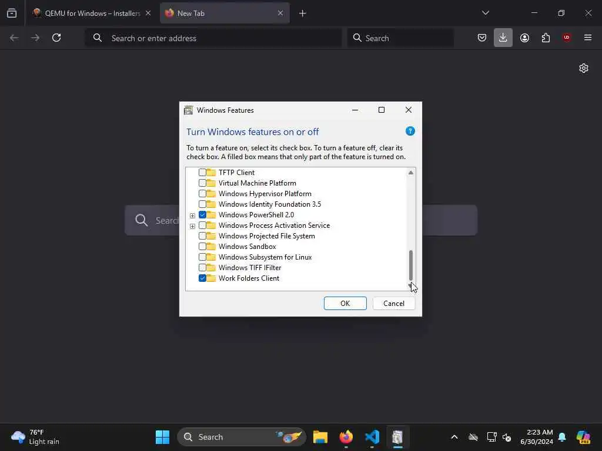Uncheck Windows PowerShell 2.0 checkbox
602x451 pixels.
tap(202, 215)
